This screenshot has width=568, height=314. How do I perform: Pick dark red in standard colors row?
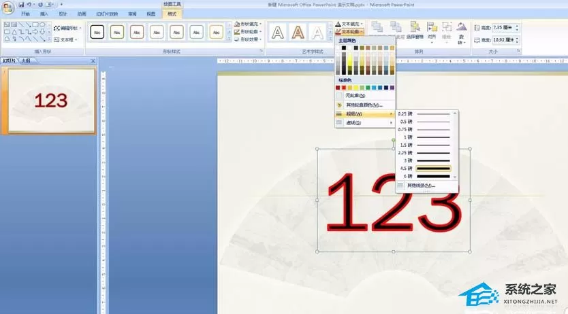(338, 88)
